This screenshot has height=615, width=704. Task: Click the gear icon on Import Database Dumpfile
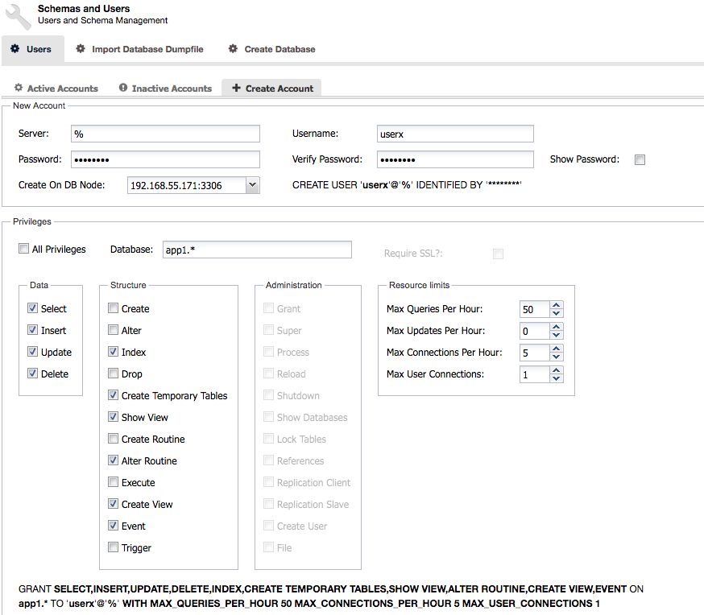pos(81,48)
